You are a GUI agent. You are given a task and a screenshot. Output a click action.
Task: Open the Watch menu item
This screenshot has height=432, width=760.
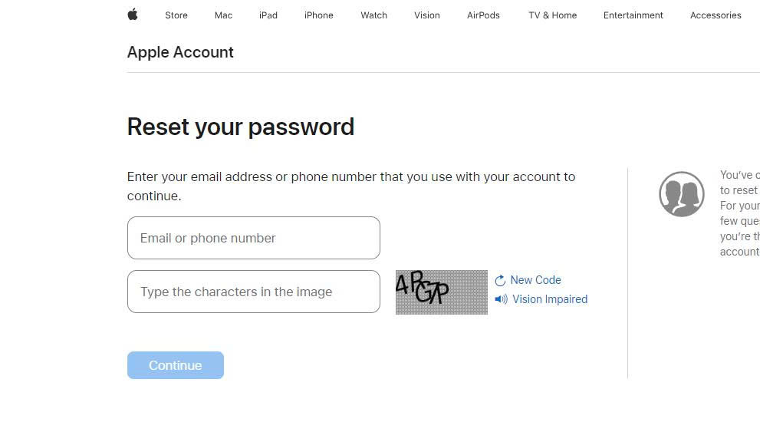point(373,15)
